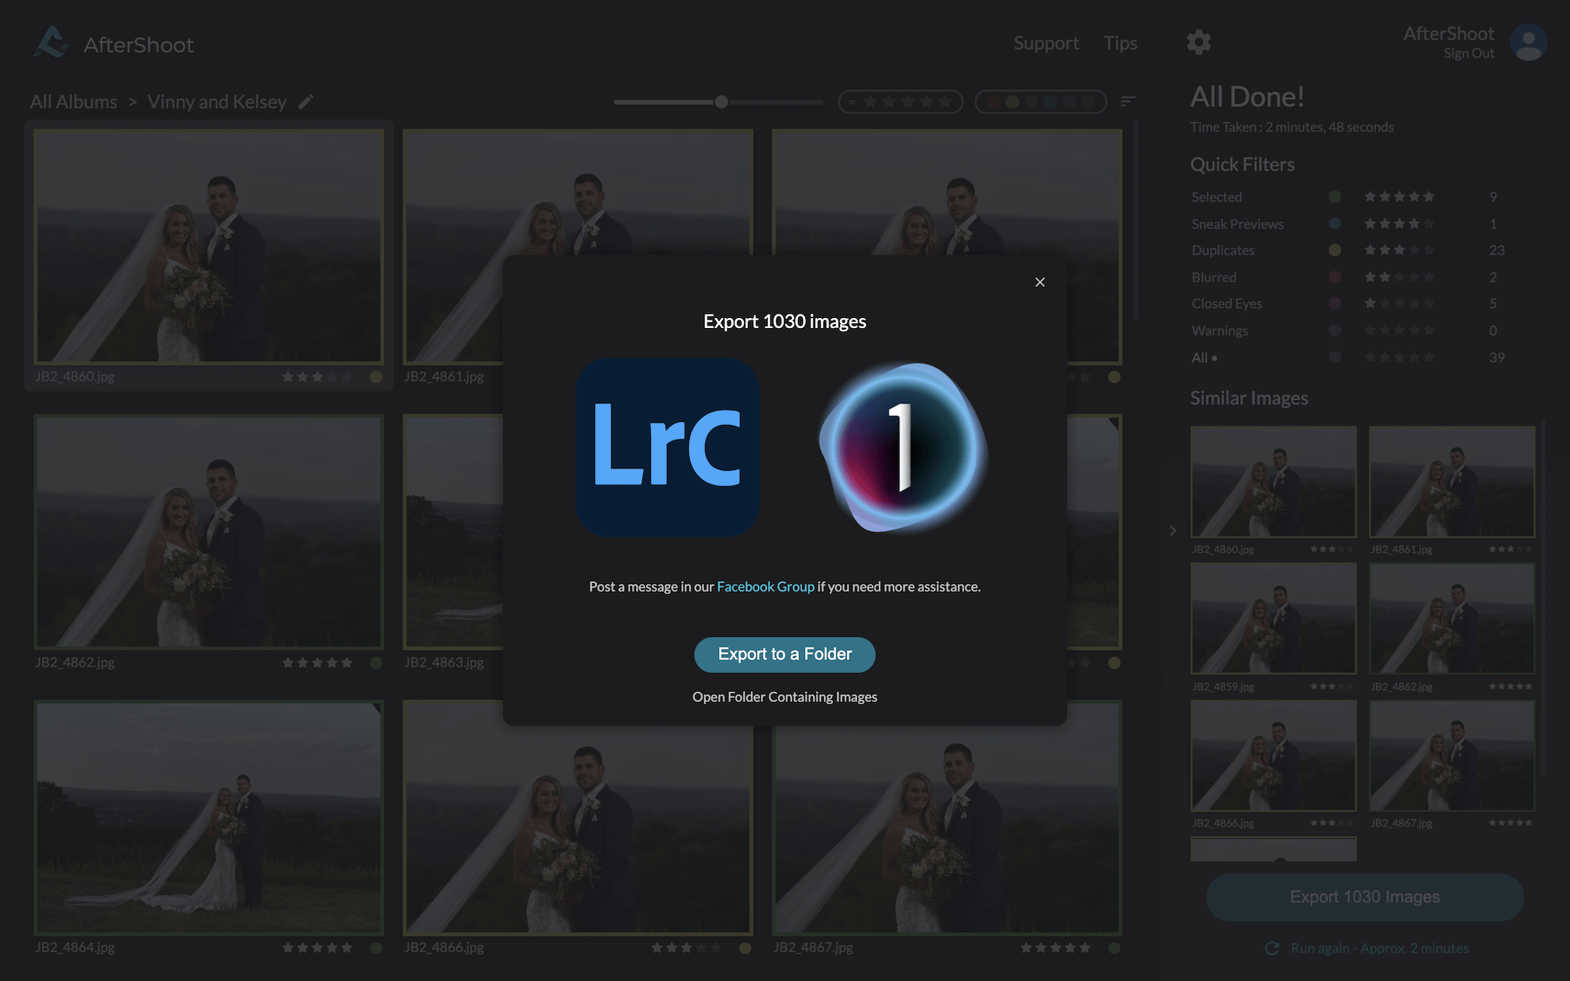Collapse the right sidebar with chevron
Viewport: 1570px width, 981px height.
(1173, 530)
